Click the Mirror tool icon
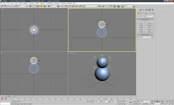This screenshot has height=105, width=174. (x=100, y=6)
